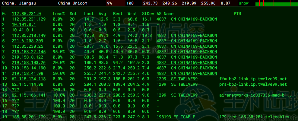This screenshot has width=298, height=121.
Task: Select PTR prs-bb2-link.ip.twelve99.net
Action: pyautogui.click(x=253, y=84)
